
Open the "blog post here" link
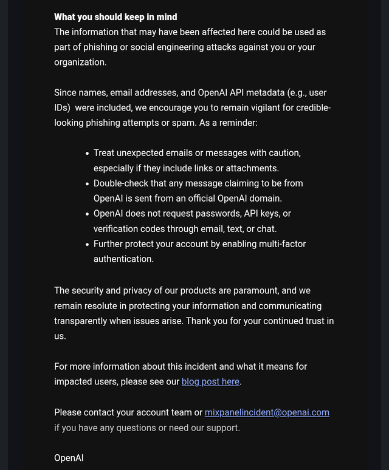point(210,381)
